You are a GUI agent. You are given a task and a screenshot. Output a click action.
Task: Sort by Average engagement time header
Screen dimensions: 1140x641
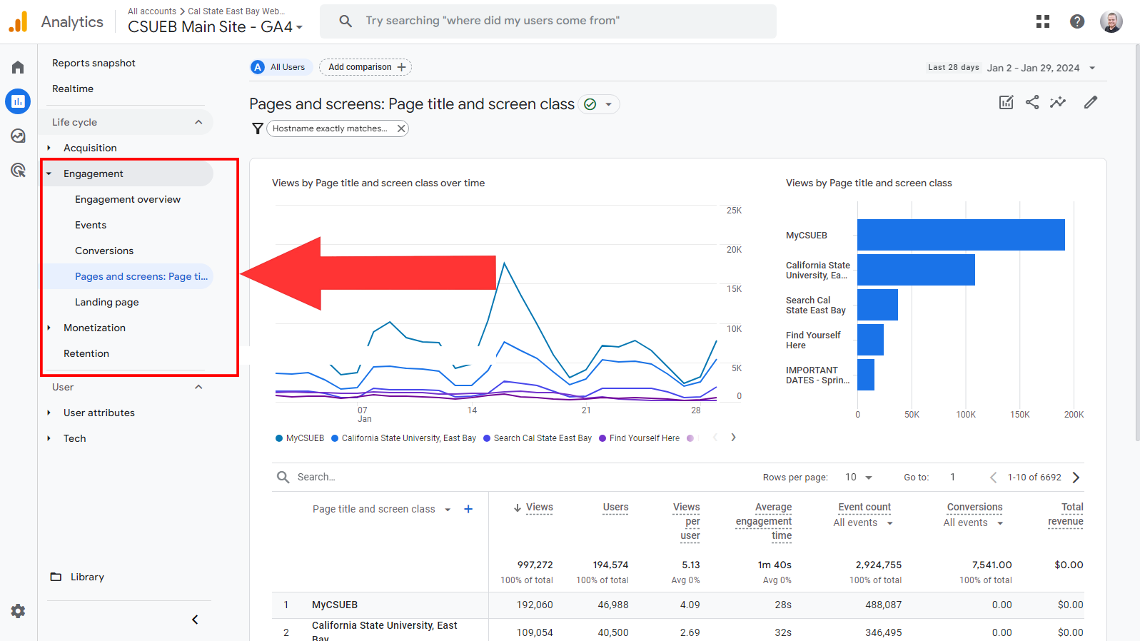point(764,521)
